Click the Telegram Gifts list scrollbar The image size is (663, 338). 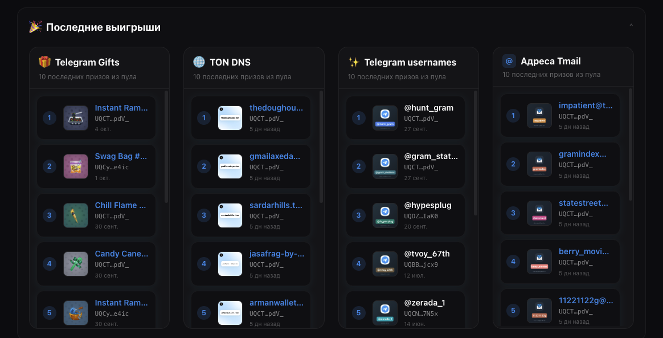click(x=166, y=147)
